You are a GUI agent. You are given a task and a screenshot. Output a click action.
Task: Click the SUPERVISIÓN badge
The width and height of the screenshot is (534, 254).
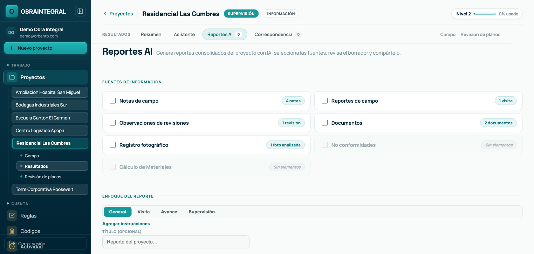pos(241,14)
